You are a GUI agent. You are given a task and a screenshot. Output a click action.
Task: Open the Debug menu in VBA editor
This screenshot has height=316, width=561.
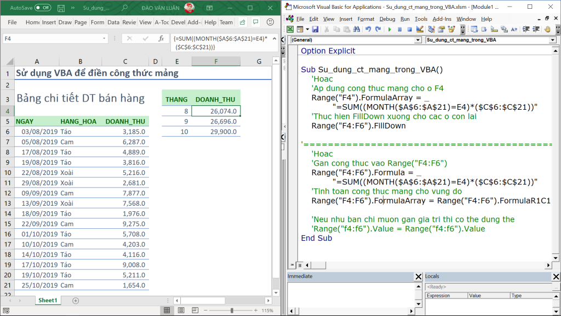pos(387,19)
